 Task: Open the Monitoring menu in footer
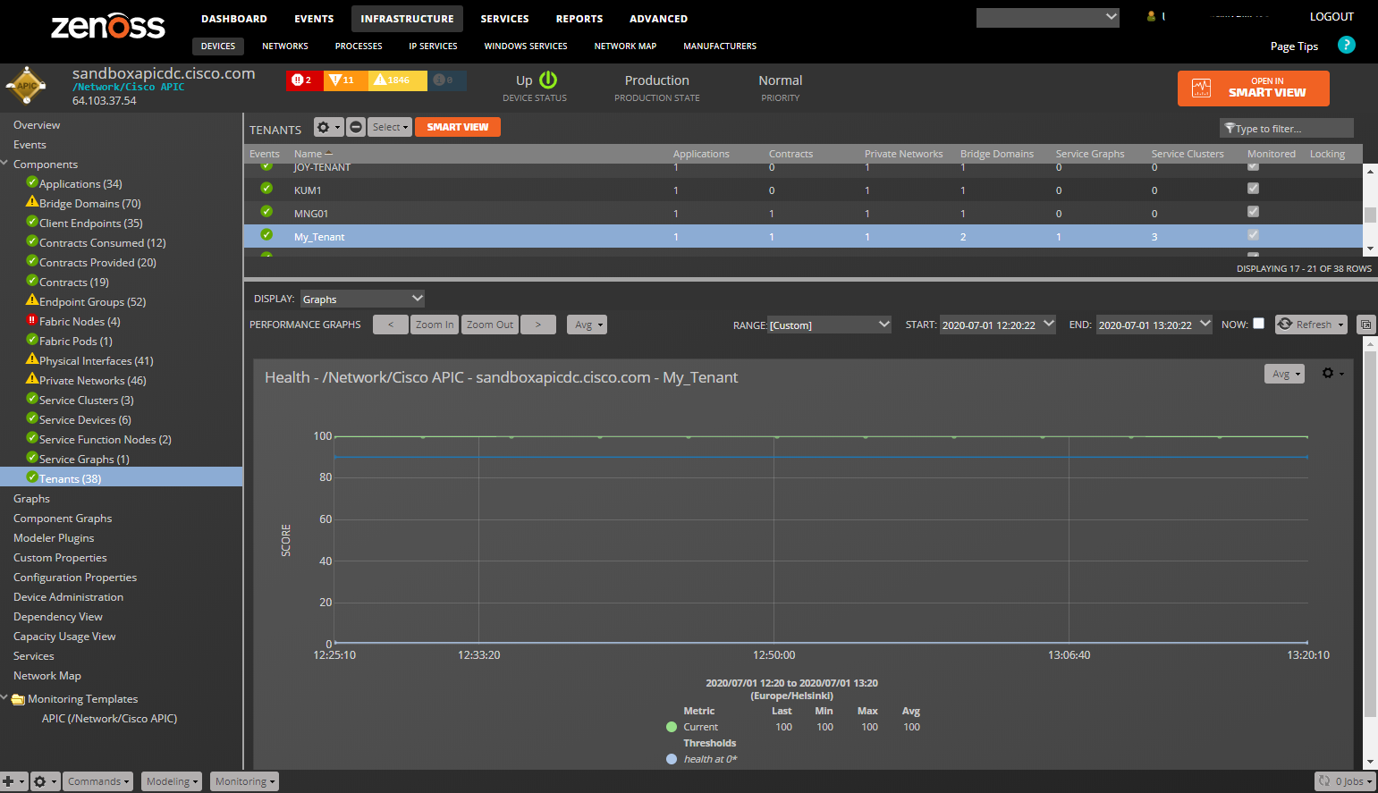(x=245, y=781)
